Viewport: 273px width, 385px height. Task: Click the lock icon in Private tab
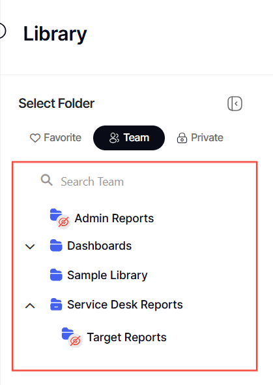pyautogui.click(x=182, y=138)
